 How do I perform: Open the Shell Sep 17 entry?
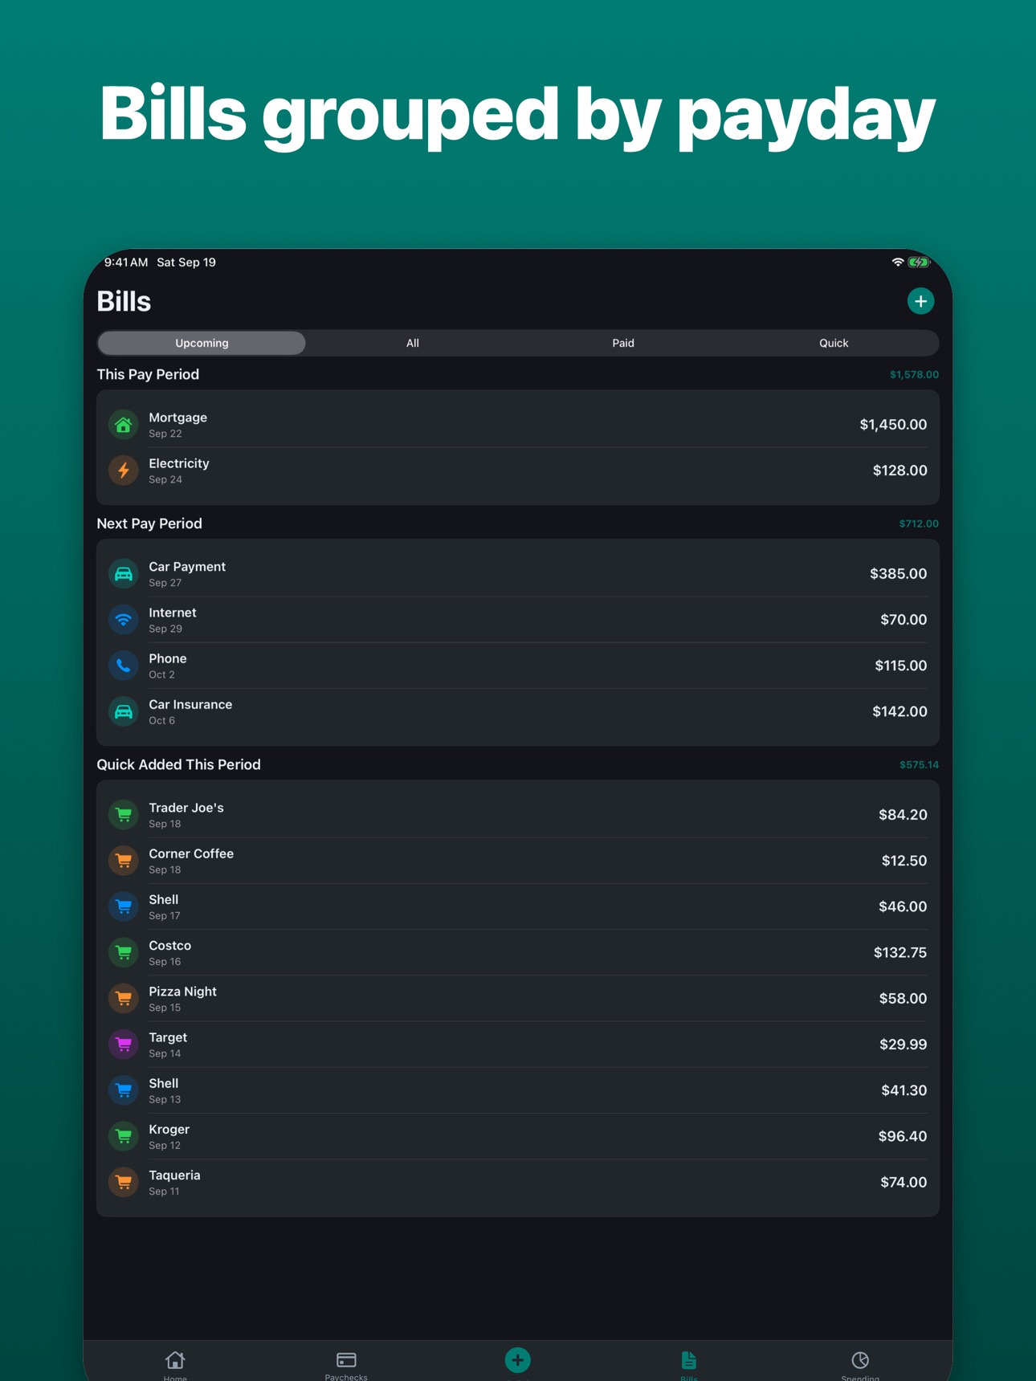point(518,906)
